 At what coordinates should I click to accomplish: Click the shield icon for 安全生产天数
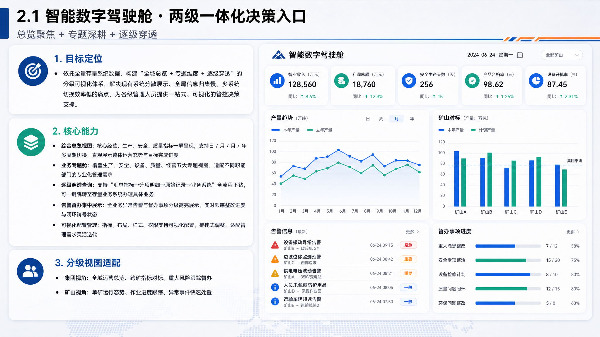(409, 81)
